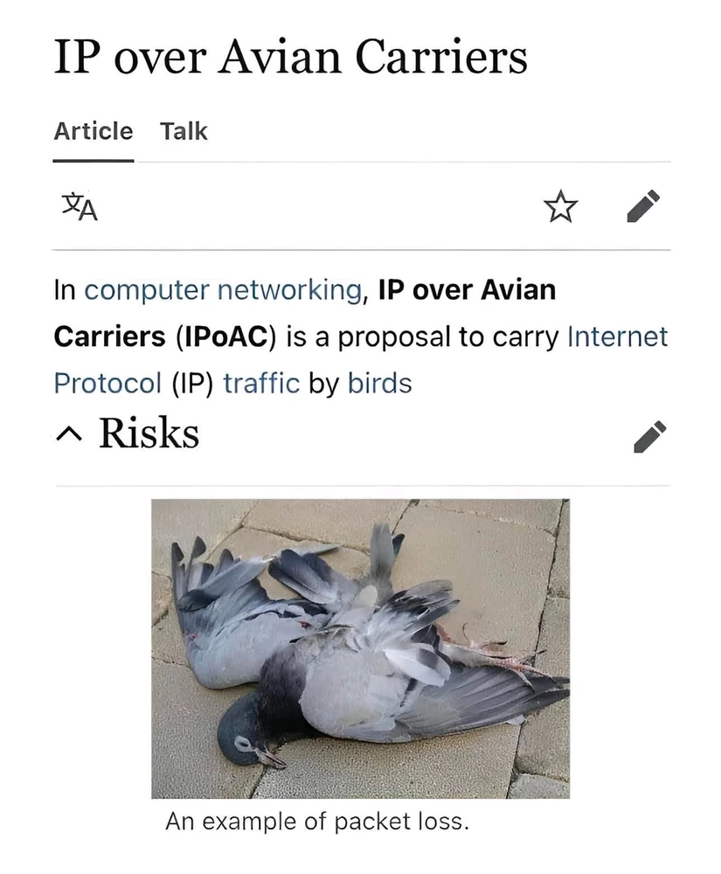Tap the star watchlist icon
Image resolution: width=721 pixels, height=874 pixels.
point(560,206)
